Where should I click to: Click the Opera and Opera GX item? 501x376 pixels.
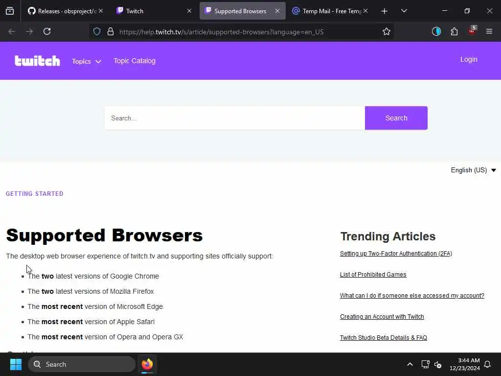[x=106, y=337]
